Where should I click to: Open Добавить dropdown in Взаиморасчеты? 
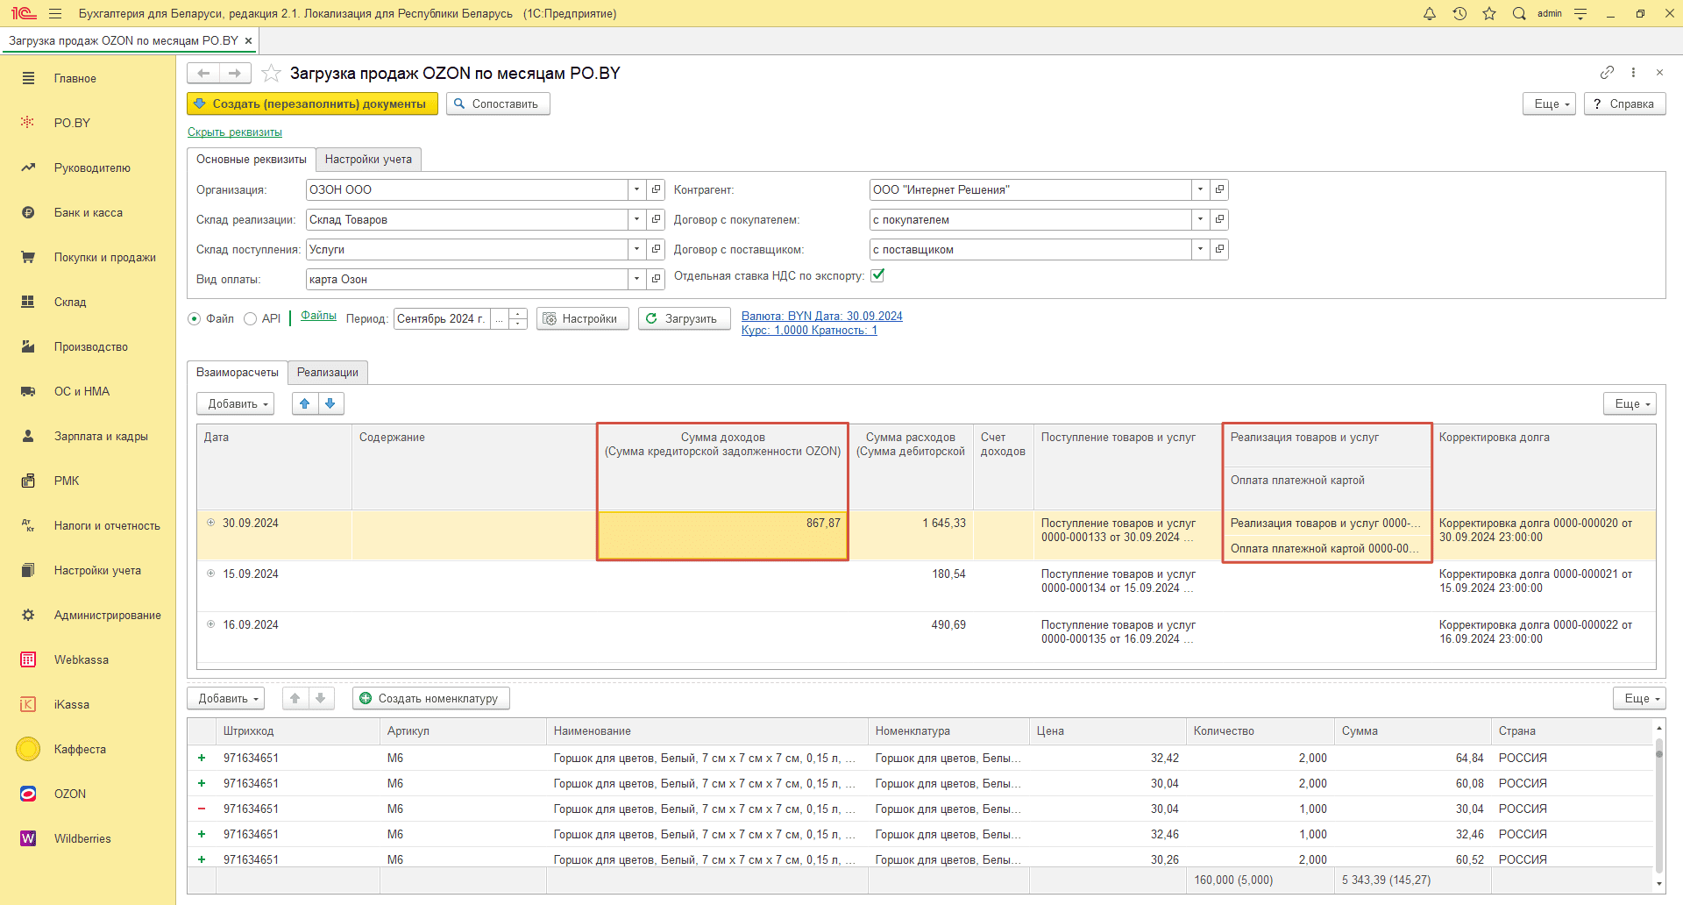pyautogui.click(x=235, y=403)
